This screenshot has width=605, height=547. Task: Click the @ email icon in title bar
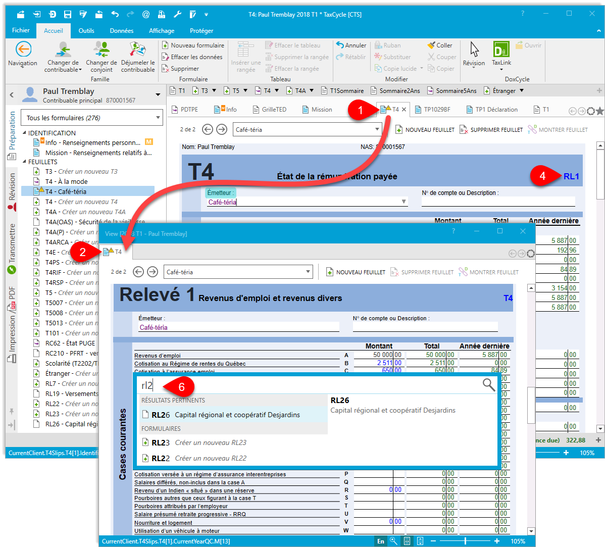146,15
